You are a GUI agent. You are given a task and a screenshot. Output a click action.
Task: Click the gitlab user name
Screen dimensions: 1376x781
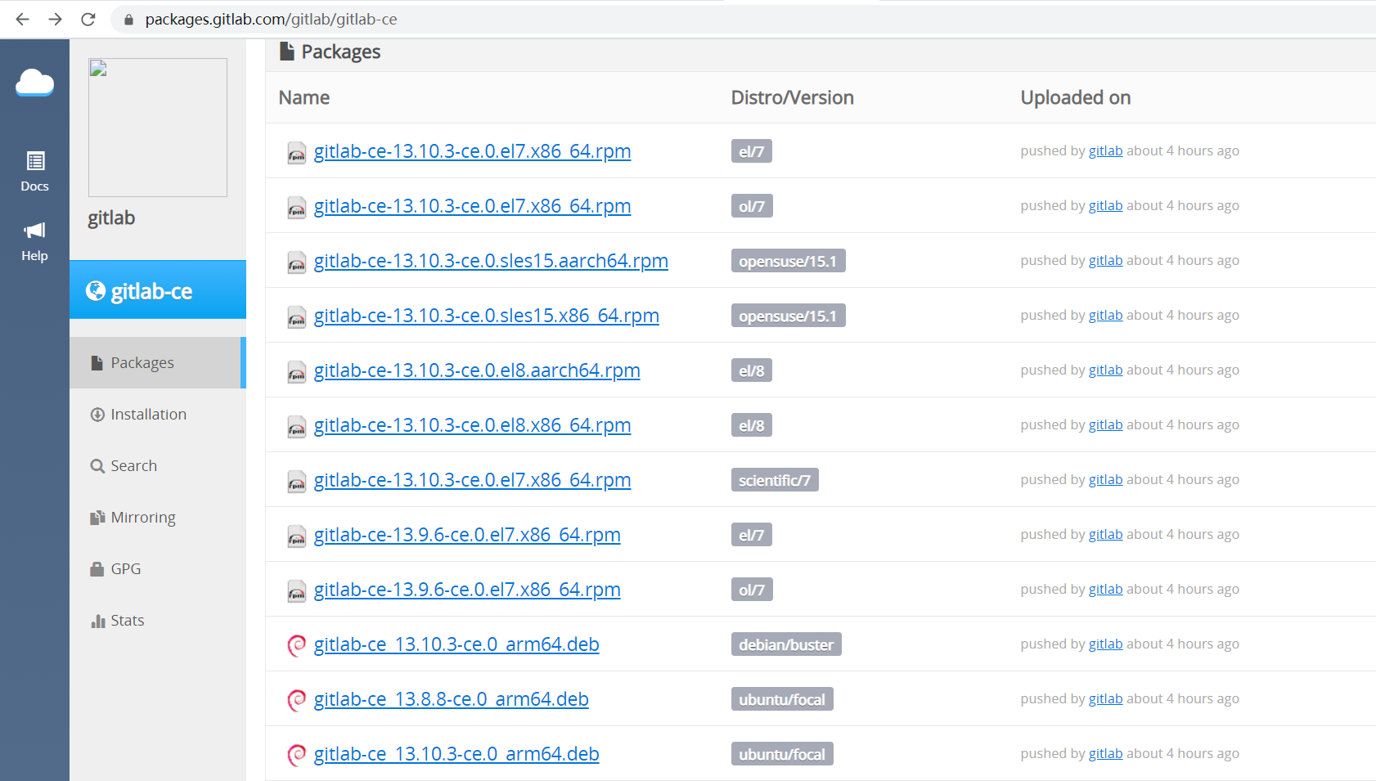(x=111, y=218)
